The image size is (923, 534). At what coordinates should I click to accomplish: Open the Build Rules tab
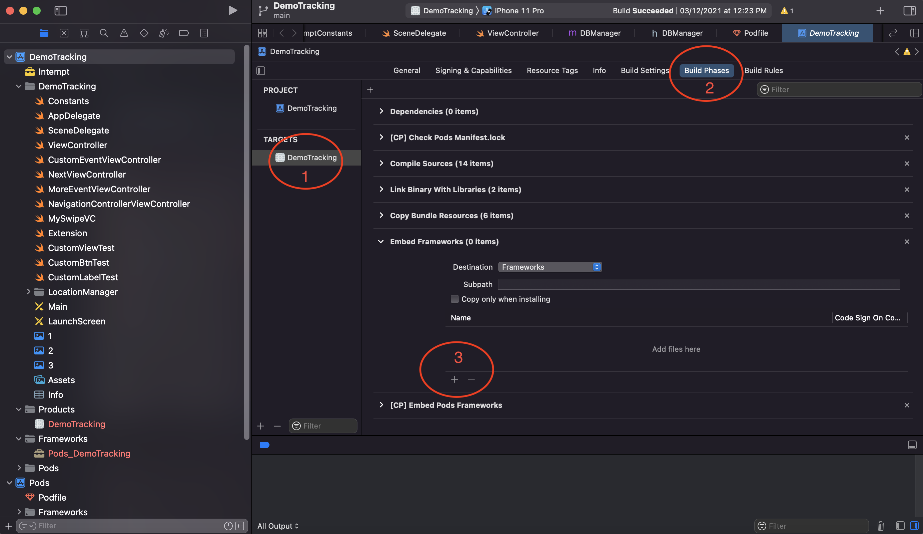click(x=763, y=70)
